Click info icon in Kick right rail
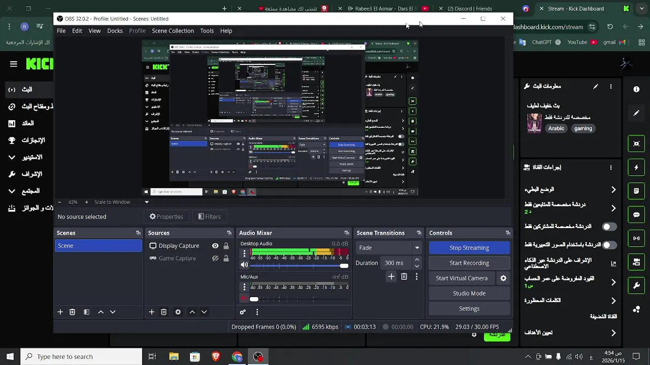650x365 pixels. 636,89
